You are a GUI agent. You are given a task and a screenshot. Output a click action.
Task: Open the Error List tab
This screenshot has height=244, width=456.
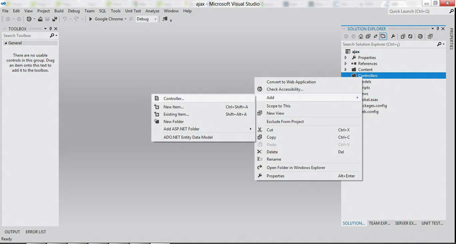(36, 232)
